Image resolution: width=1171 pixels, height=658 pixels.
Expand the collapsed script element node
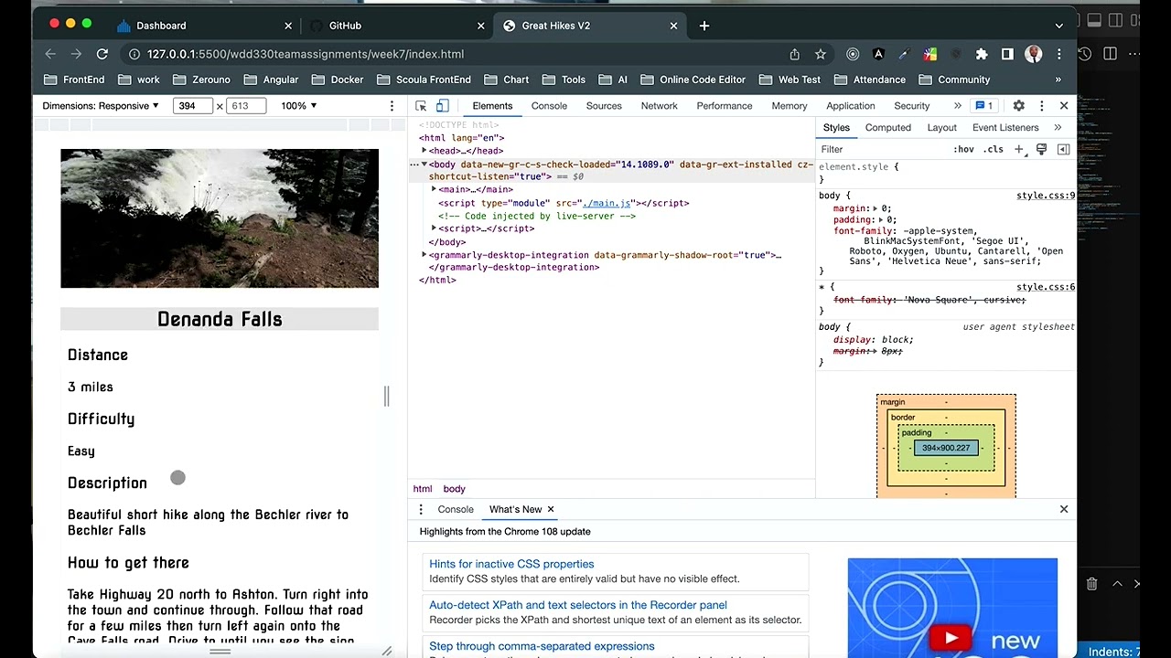tap(434, 228)
